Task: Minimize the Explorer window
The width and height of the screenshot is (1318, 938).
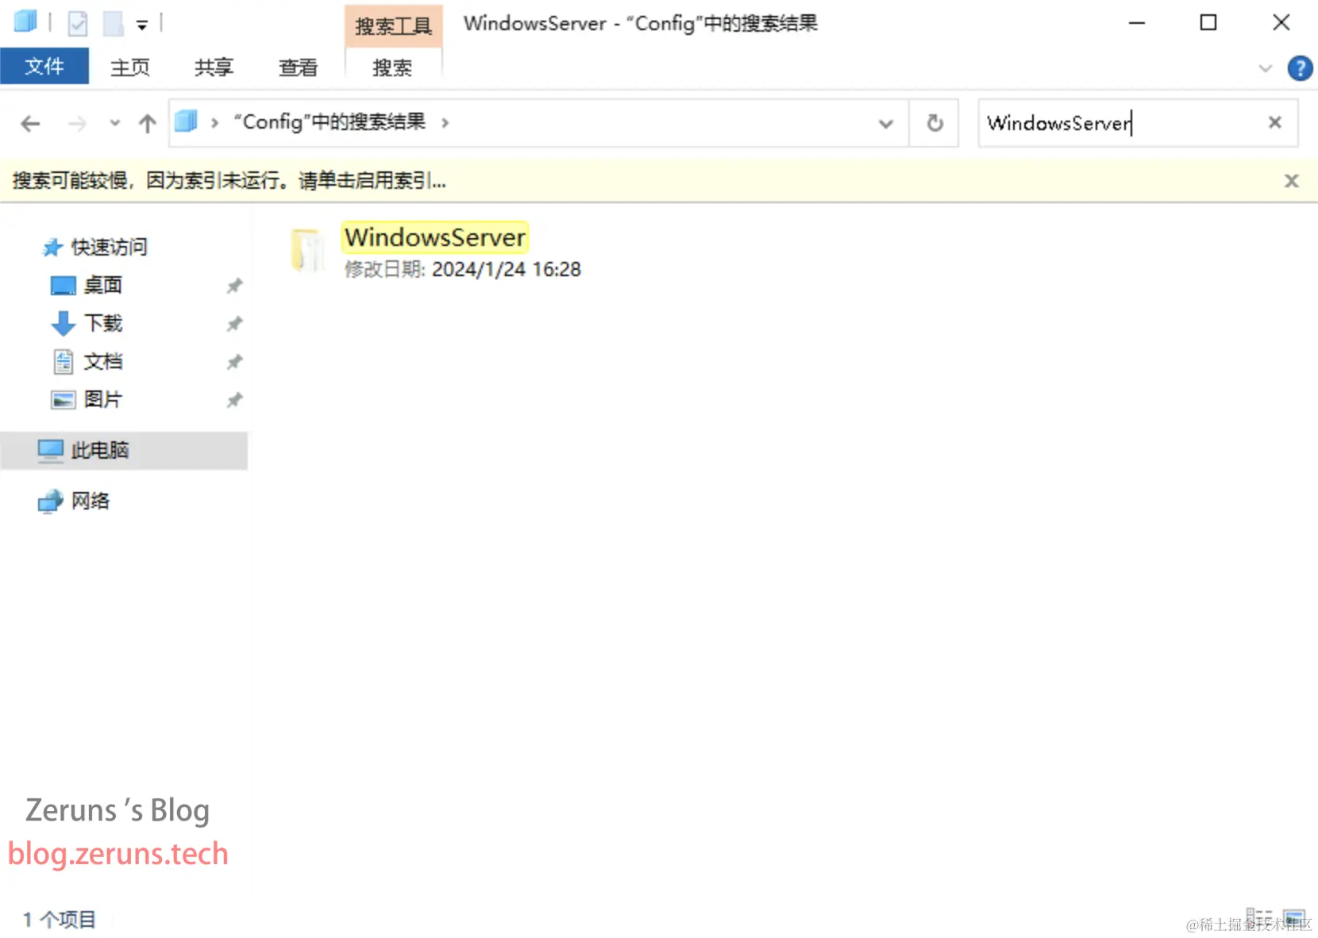Action: coord(1137,23)
